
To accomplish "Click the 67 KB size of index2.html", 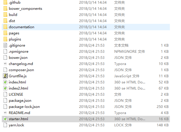I will tap(164, 88).
